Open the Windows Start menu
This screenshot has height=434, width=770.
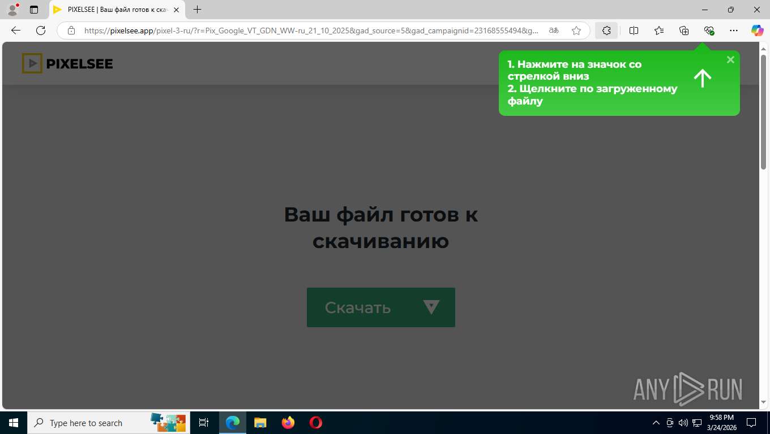coord(13,423)
